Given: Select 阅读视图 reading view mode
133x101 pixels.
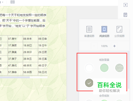Looking at the screenshot, I should pos(104,32).
